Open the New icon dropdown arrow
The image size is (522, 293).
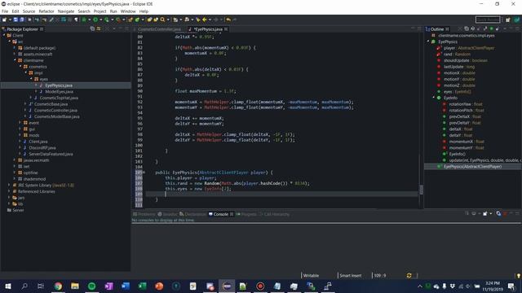click(x=10, y=20)
